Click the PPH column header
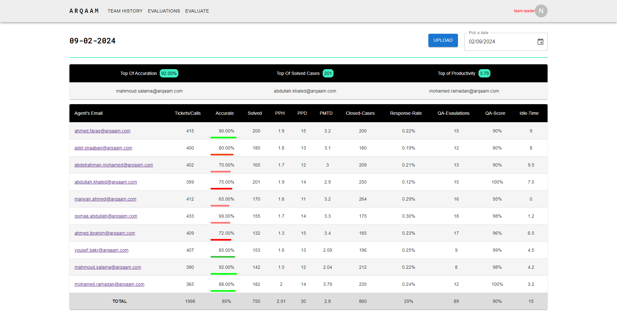 pyautogui.click(x=280, y=113)
